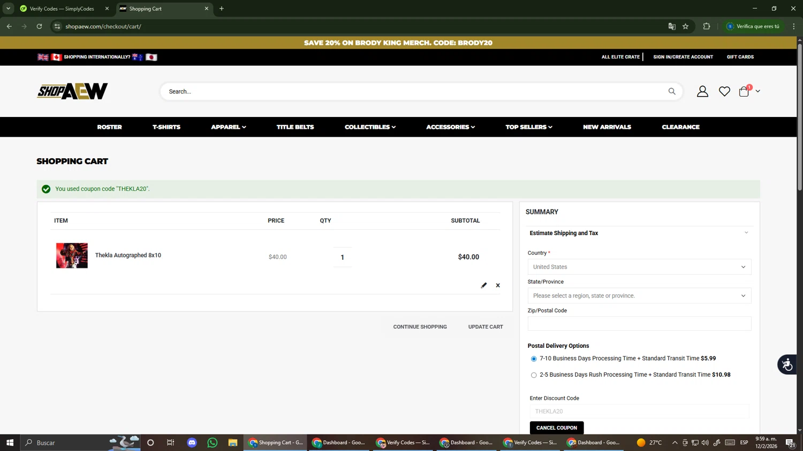
Task: Select 7-10 Business Days standard shipping option
Action: coord(534,359)
